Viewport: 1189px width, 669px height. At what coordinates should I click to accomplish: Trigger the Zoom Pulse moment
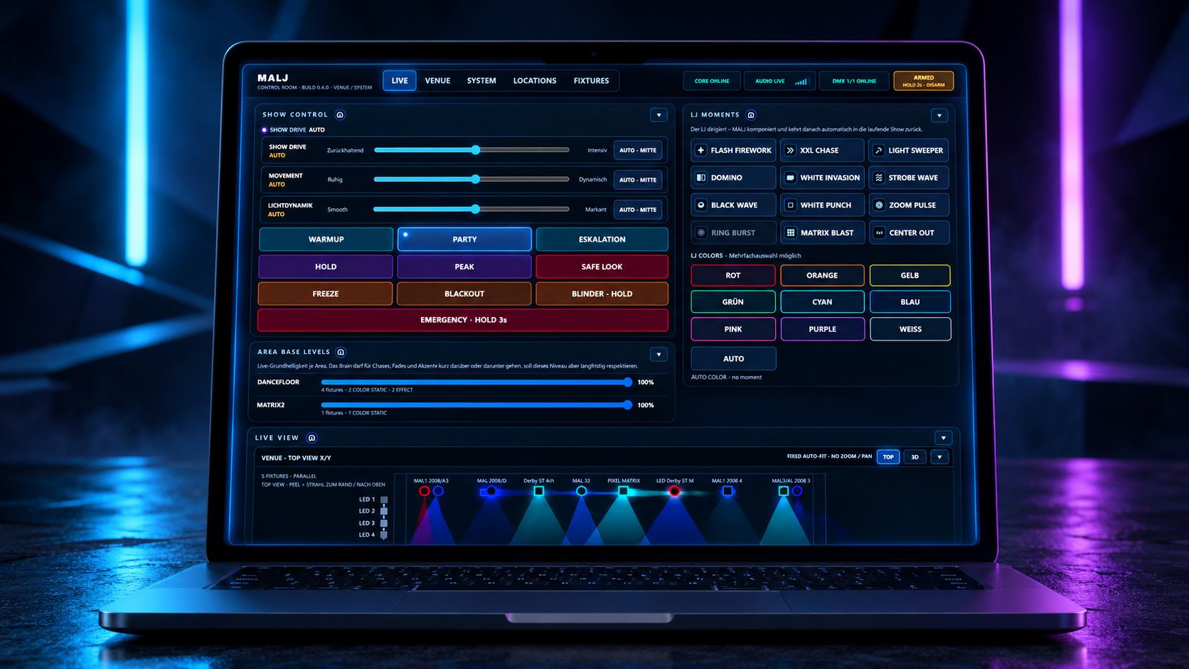click(x=909, y=205)
